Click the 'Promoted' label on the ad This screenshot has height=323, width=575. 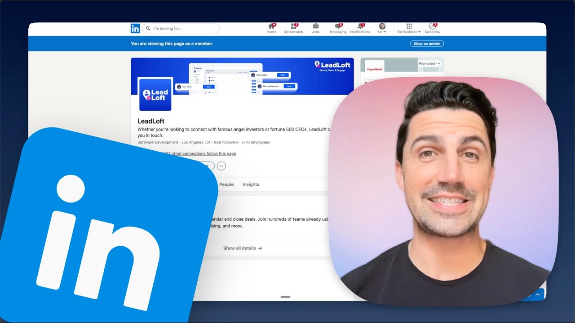(427, 64)
